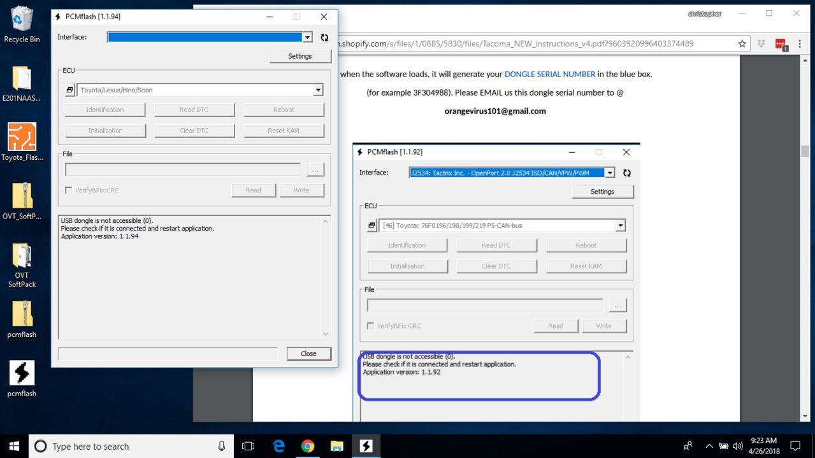
Task: Click the PCMflash 1.1.94 log scroll-down arrow
Action: click(326, 334)
